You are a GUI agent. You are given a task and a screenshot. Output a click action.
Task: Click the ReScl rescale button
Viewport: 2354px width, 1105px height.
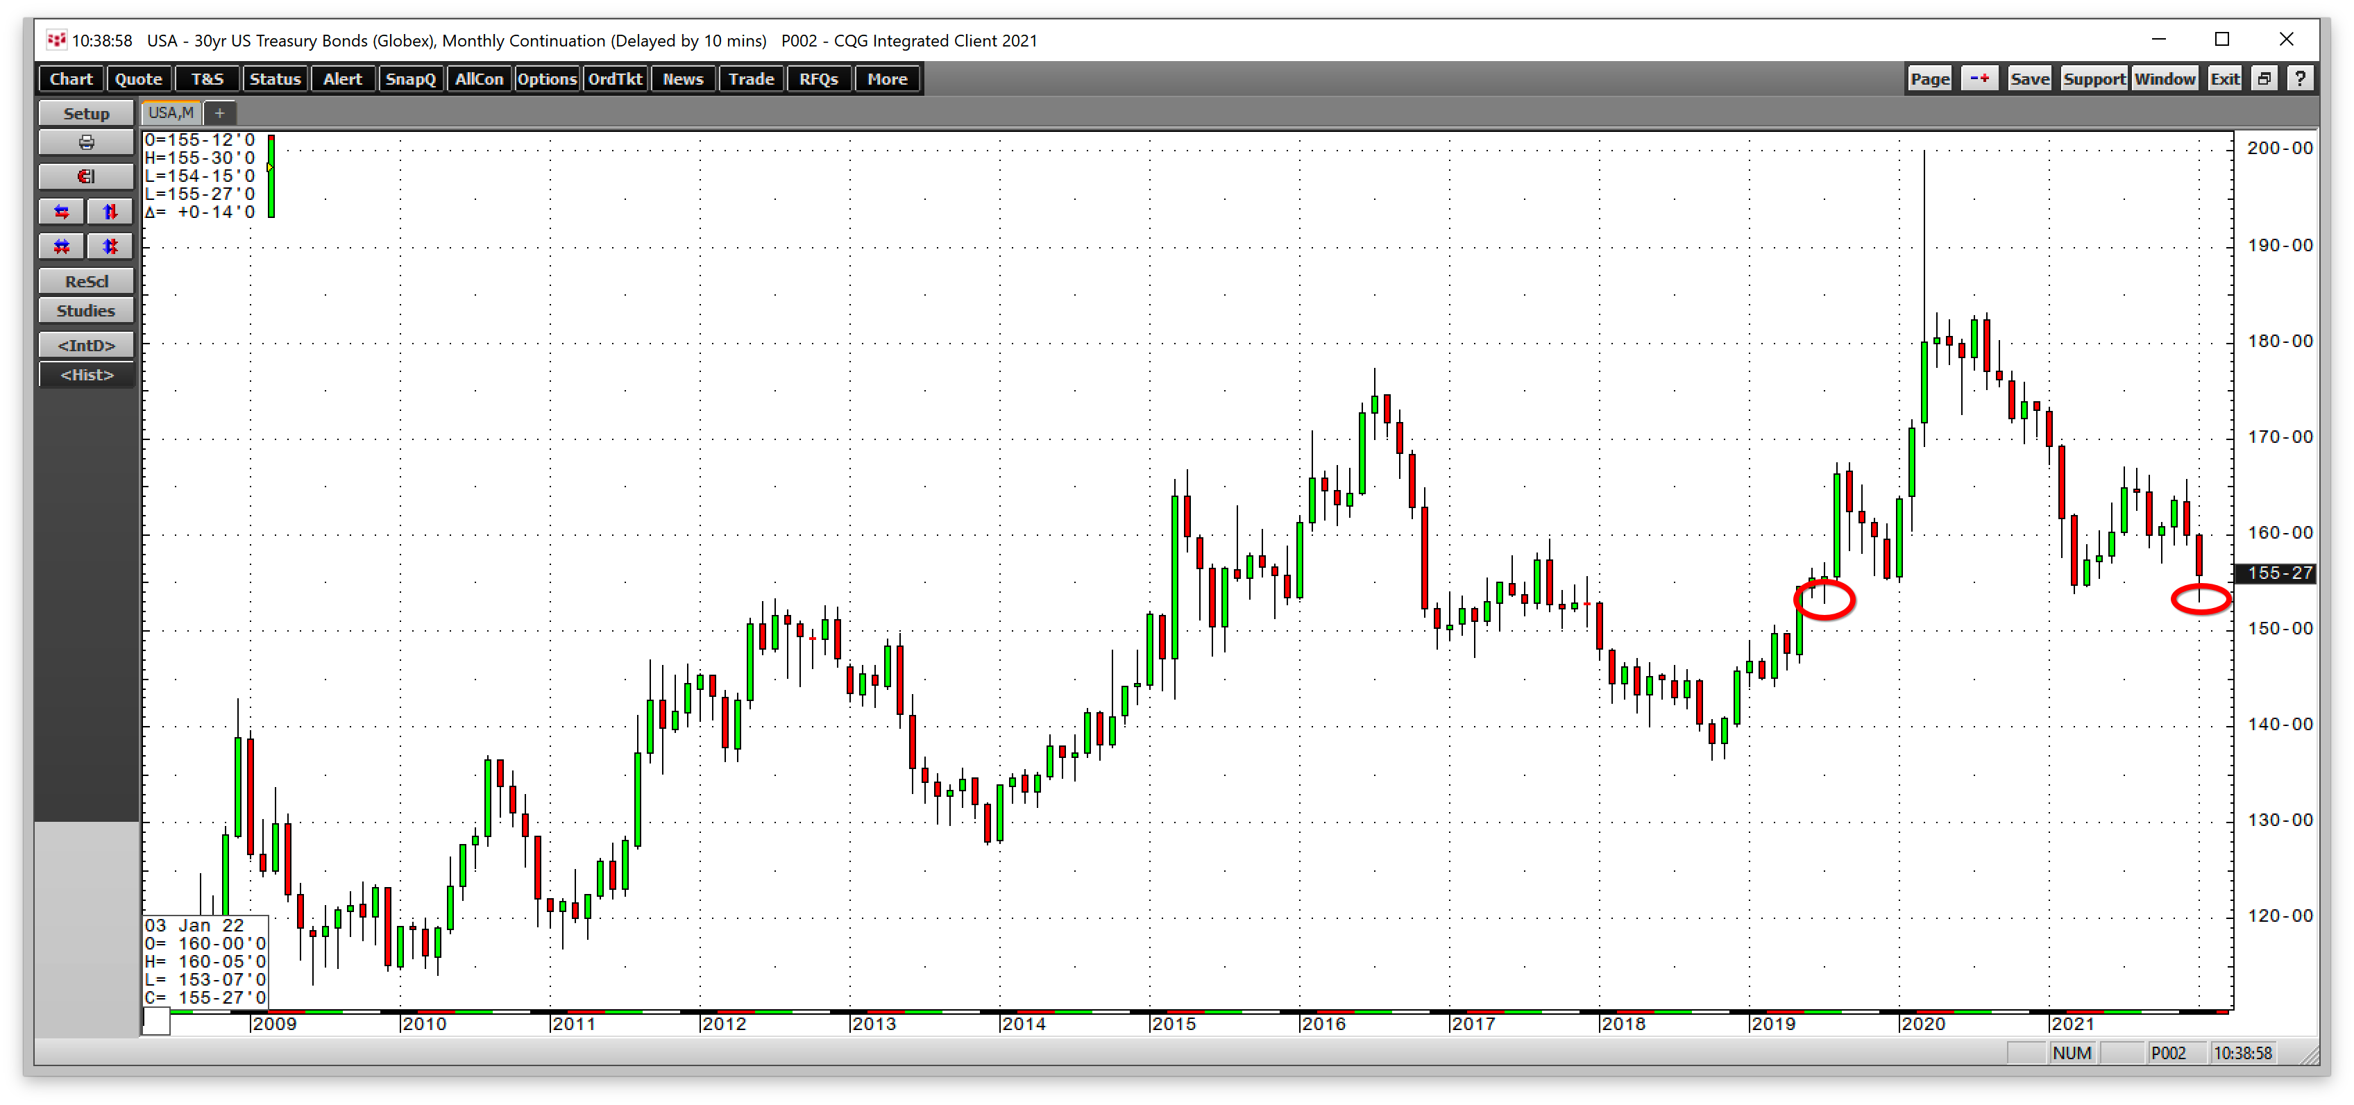pos(86,282)
